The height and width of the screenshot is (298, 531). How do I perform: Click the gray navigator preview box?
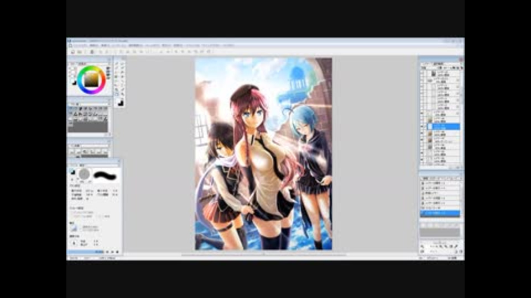440,232
